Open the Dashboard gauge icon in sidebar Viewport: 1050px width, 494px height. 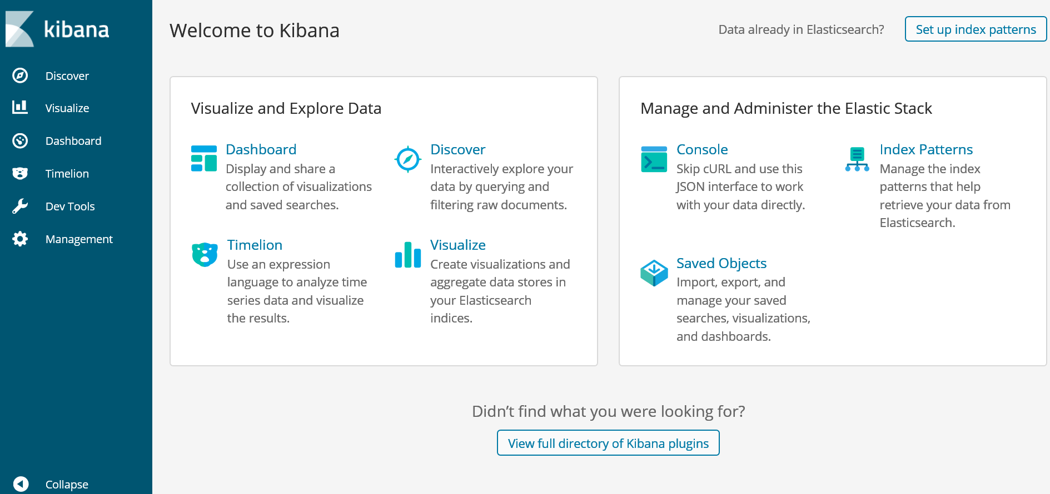20,141
